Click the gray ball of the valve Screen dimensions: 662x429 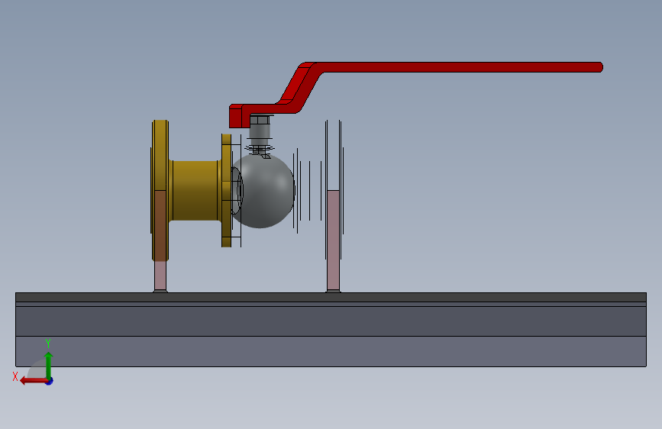[x=264, y=192]
